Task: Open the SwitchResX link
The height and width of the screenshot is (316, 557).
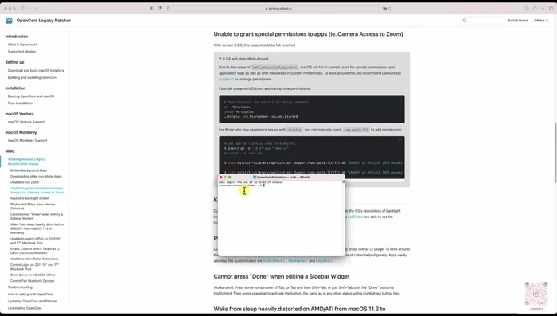Action: tap(275, 261)
